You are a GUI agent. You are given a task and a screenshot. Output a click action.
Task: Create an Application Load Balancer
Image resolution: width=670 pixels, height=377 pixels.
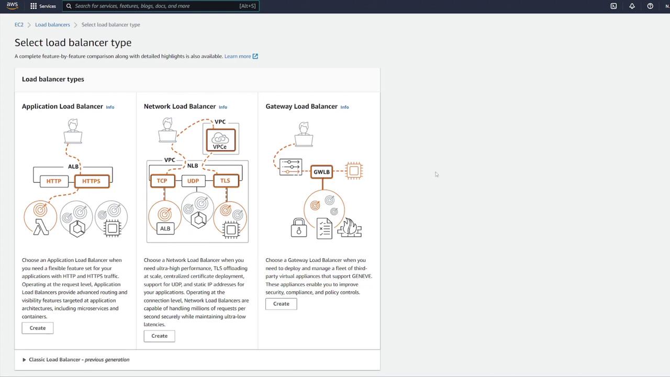(x=38, y=328)
